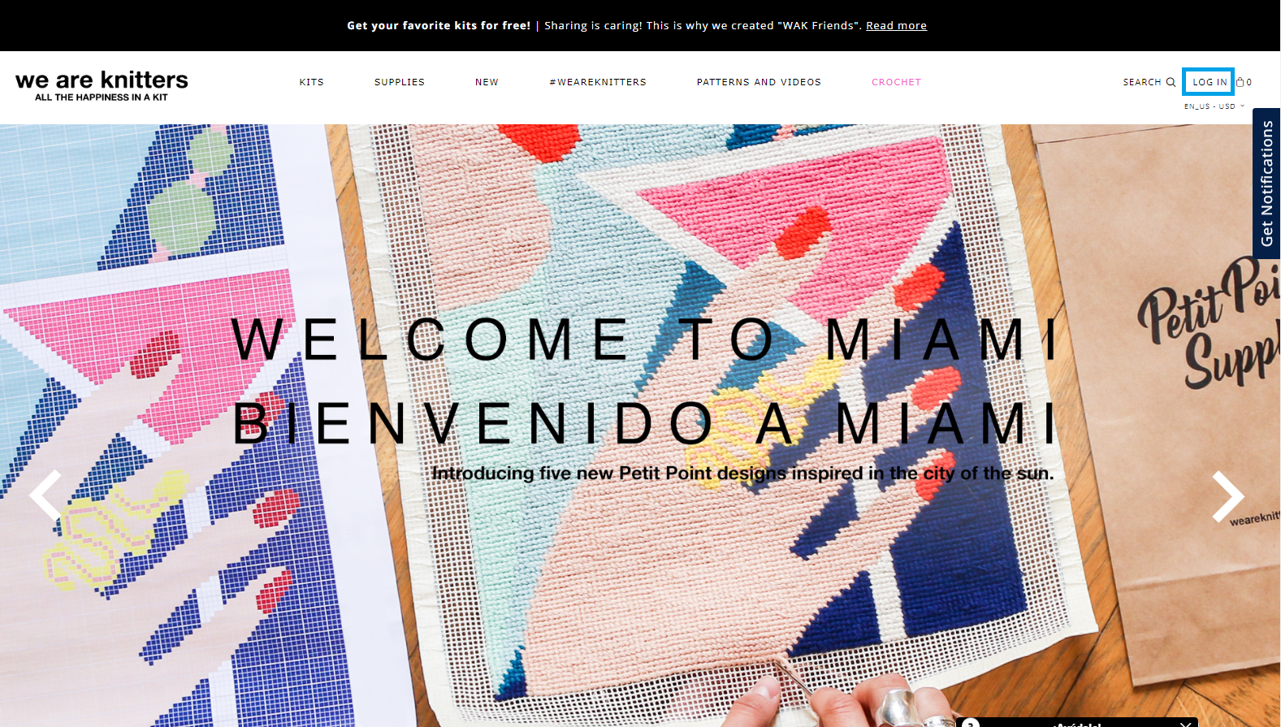Open the New menu item
Viewport: 1281px width, 727px height.
pyautogui.click(x=487, y=82)
